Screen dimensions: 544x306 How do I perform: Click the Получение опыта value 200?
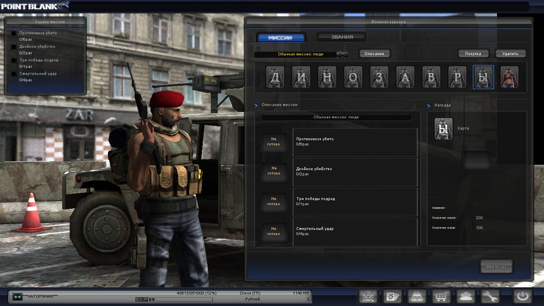[x=479, y=218]
